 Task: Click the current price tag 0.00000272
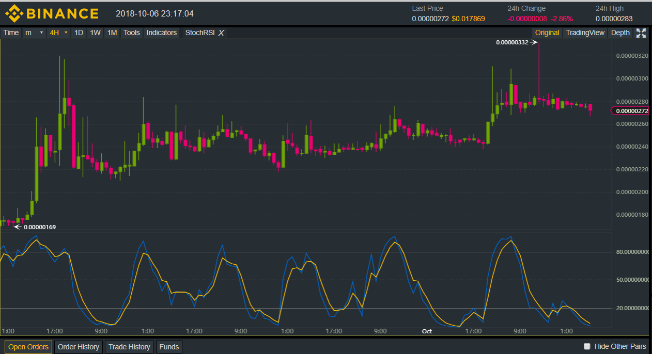point(632,111)
